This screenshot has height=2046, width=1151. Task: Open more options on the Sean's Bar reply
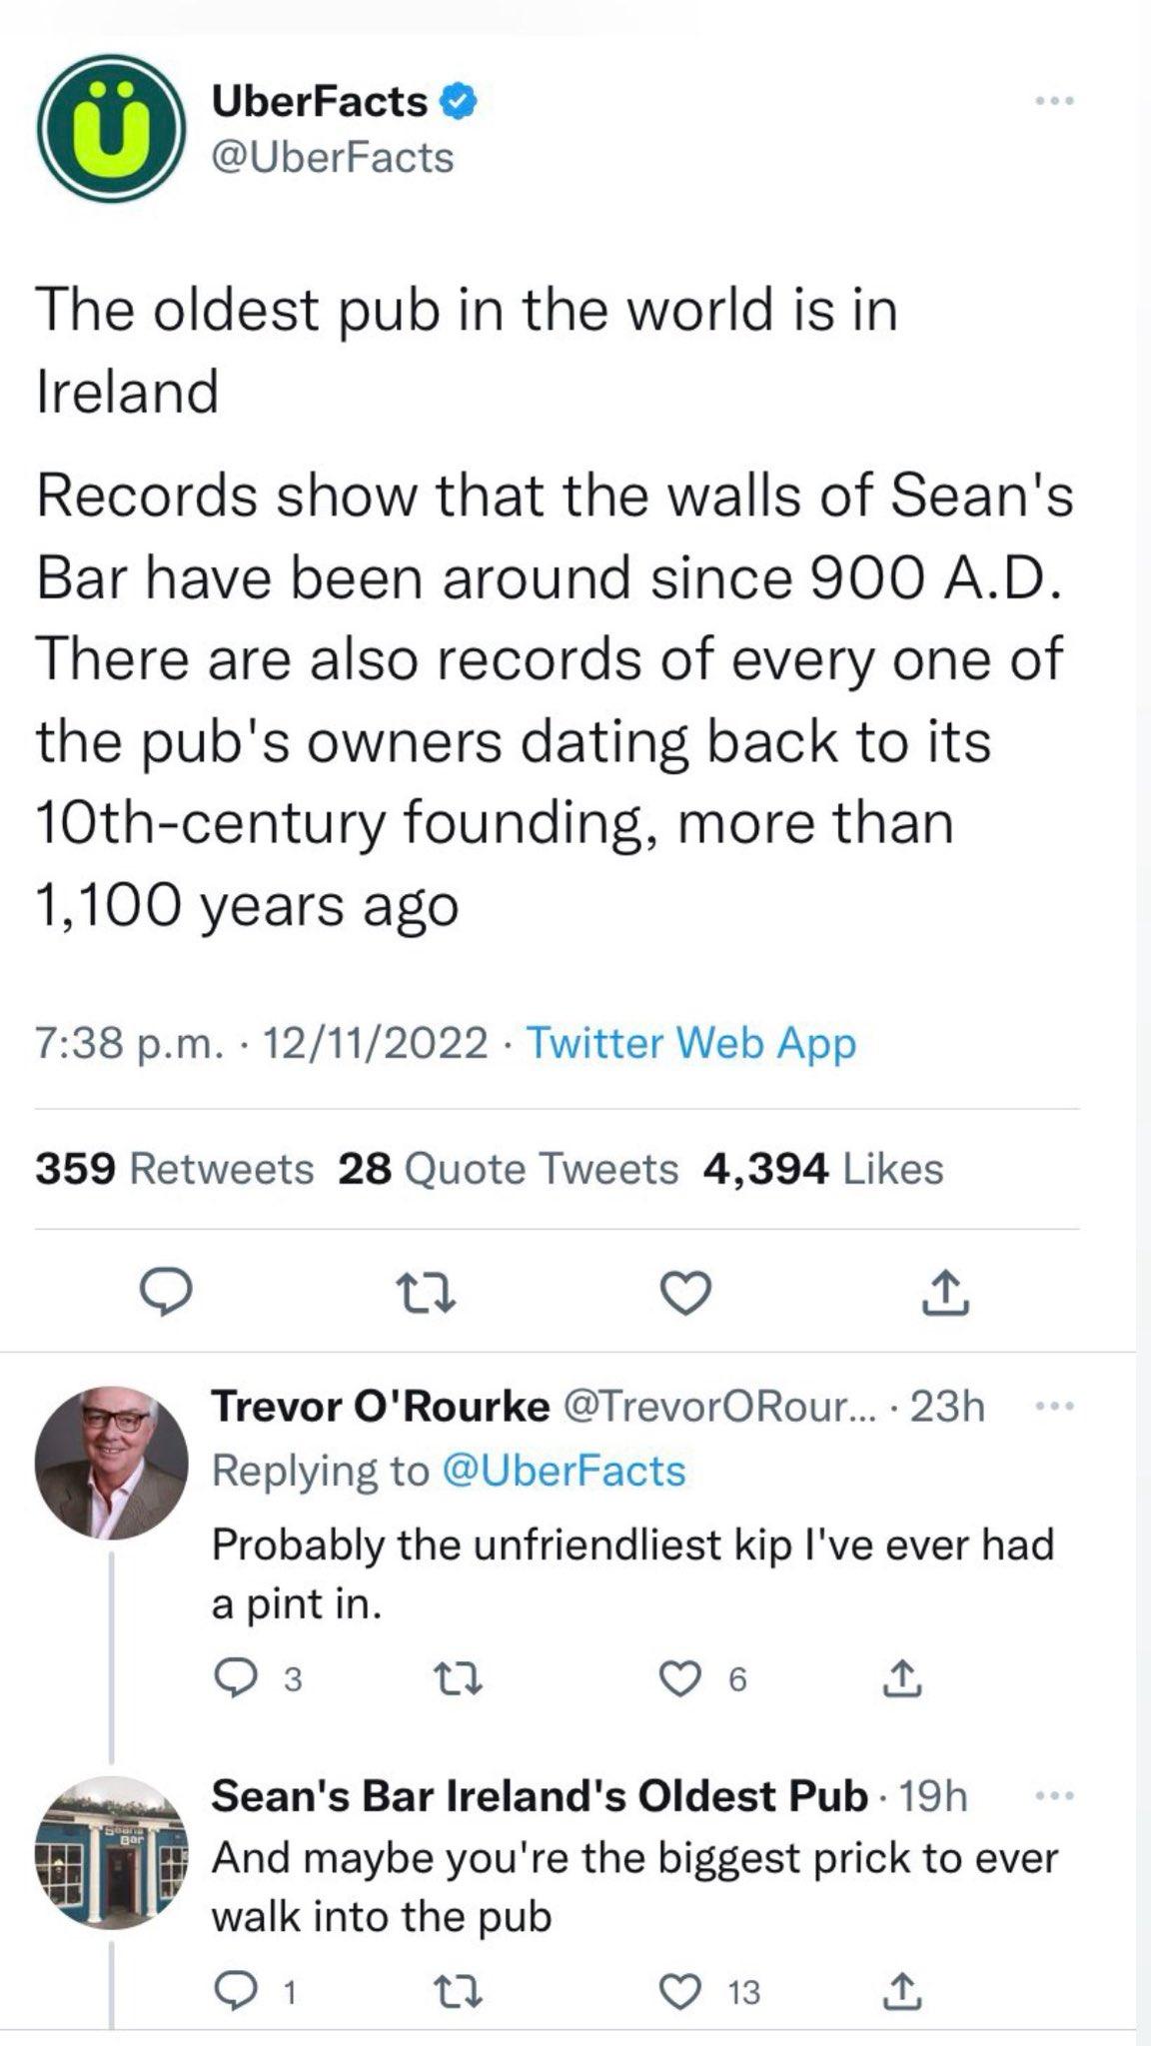click(x=1054, y=1796)
